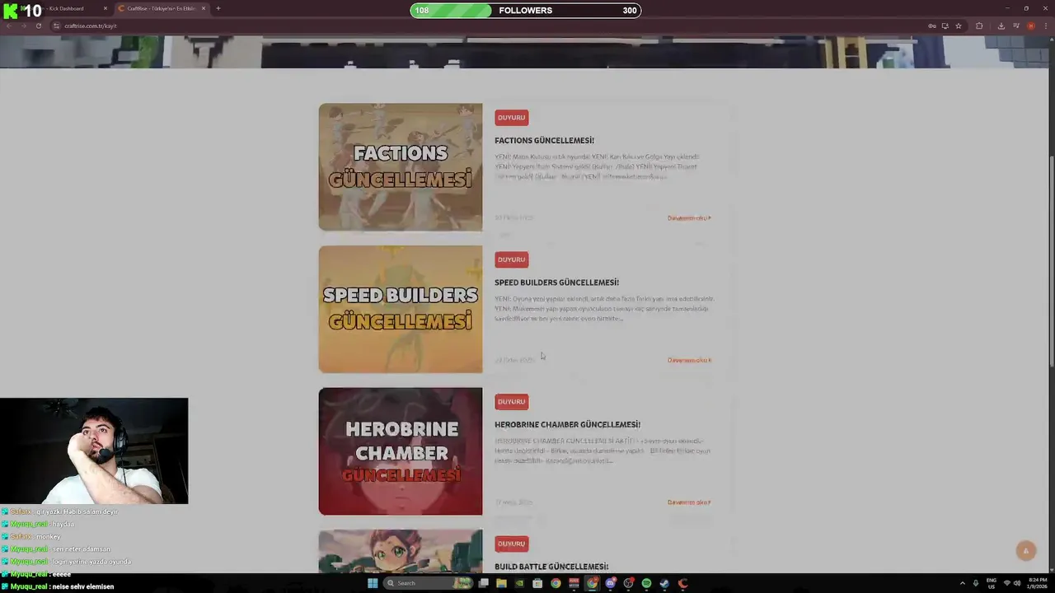
Task: Click Devamını oku for Speed Builders post
Action: tap(689, 360)
